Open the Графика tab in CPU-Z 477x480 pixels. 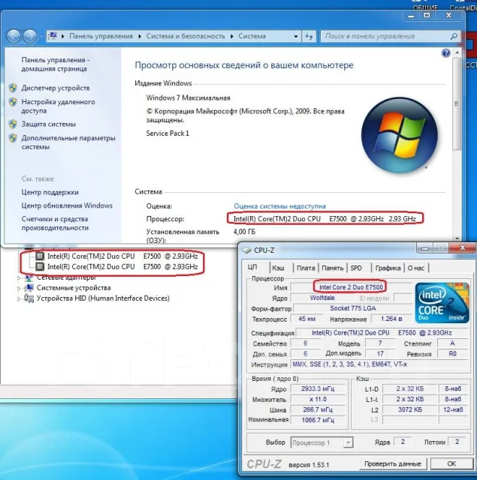point(388,268)
